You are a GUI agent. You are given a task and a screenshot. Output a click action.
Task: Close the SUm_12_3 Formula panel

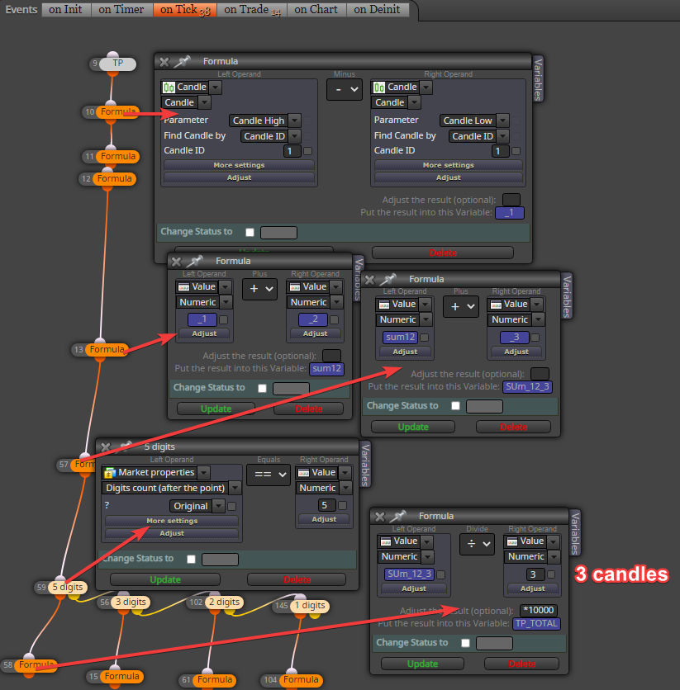tap(370, 280)
